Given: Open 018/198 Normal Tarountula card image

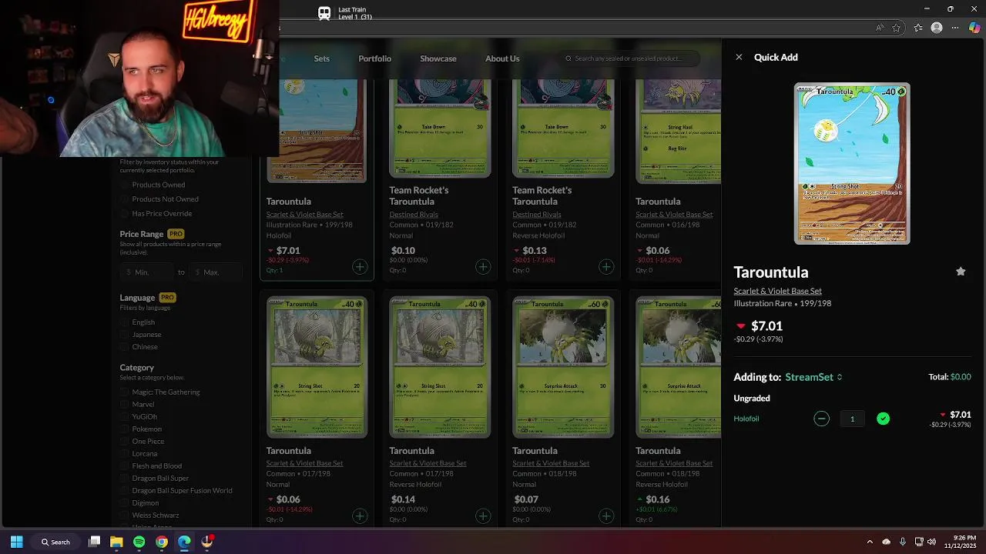Looking at the screenshot, I should click(x=563, y=367).
